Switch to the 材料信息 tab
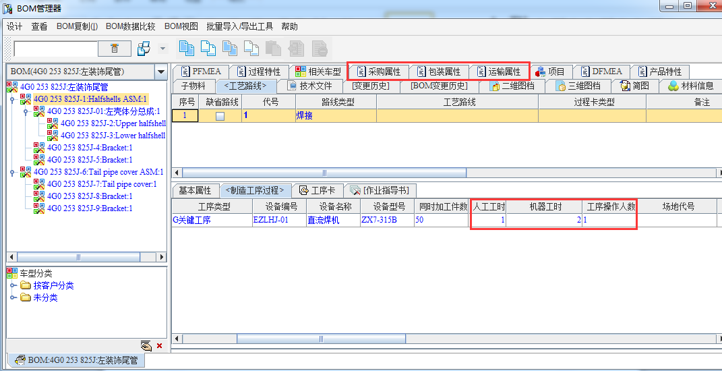Image resolution: width=722 pixels, height=371 pixels. tap(691, 86)
